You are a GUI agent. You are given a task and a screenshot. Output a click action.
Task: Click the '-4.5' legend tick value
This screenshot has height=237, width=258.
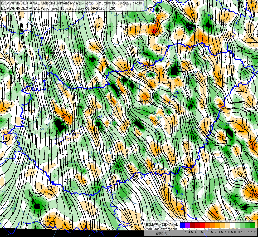pyautogui.click(x=190, y=232)
